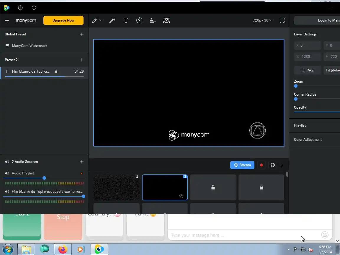Add a layer to Global Preset
This screenshot has width=340, height=255.
(82, 34)
